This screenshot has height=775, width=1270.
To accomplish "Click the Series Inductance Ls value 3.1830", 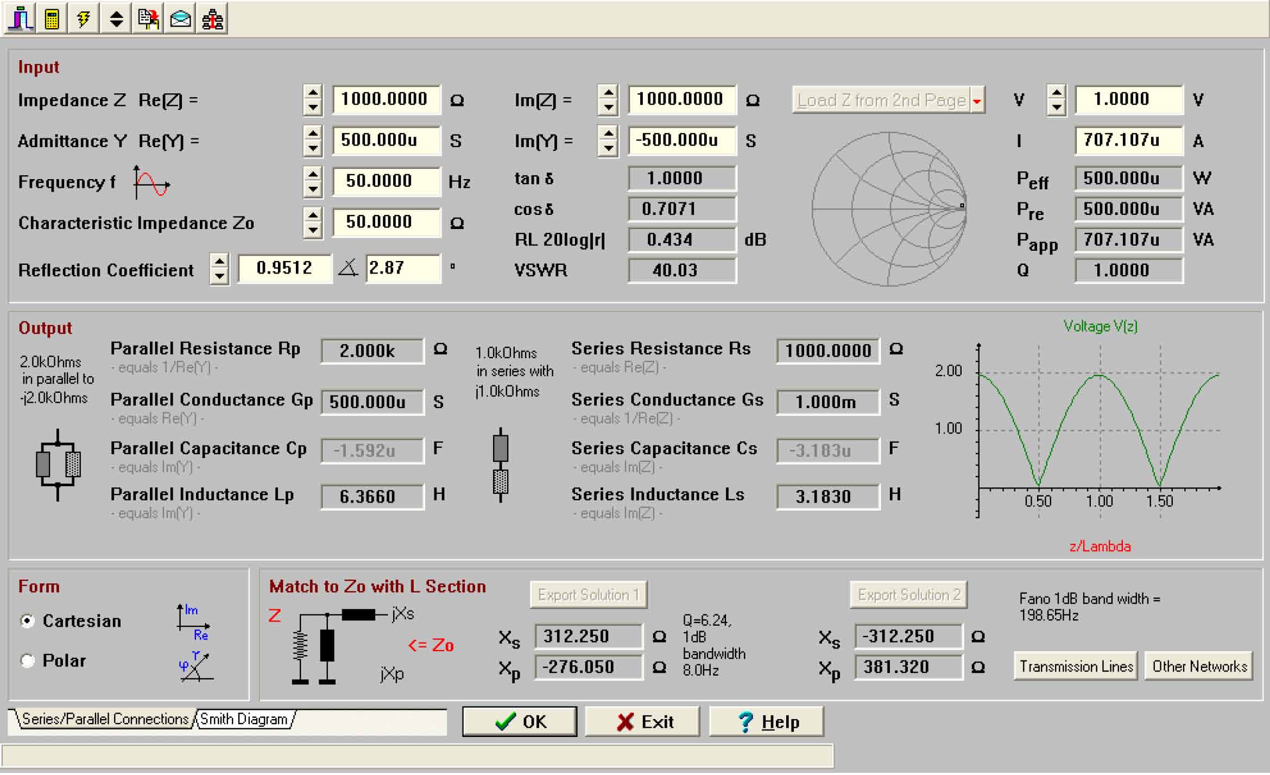I will coord(828,497).
